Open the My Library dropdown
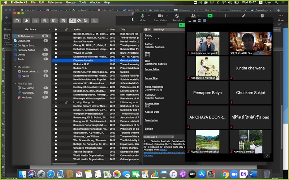 click(x=32, y=30)
